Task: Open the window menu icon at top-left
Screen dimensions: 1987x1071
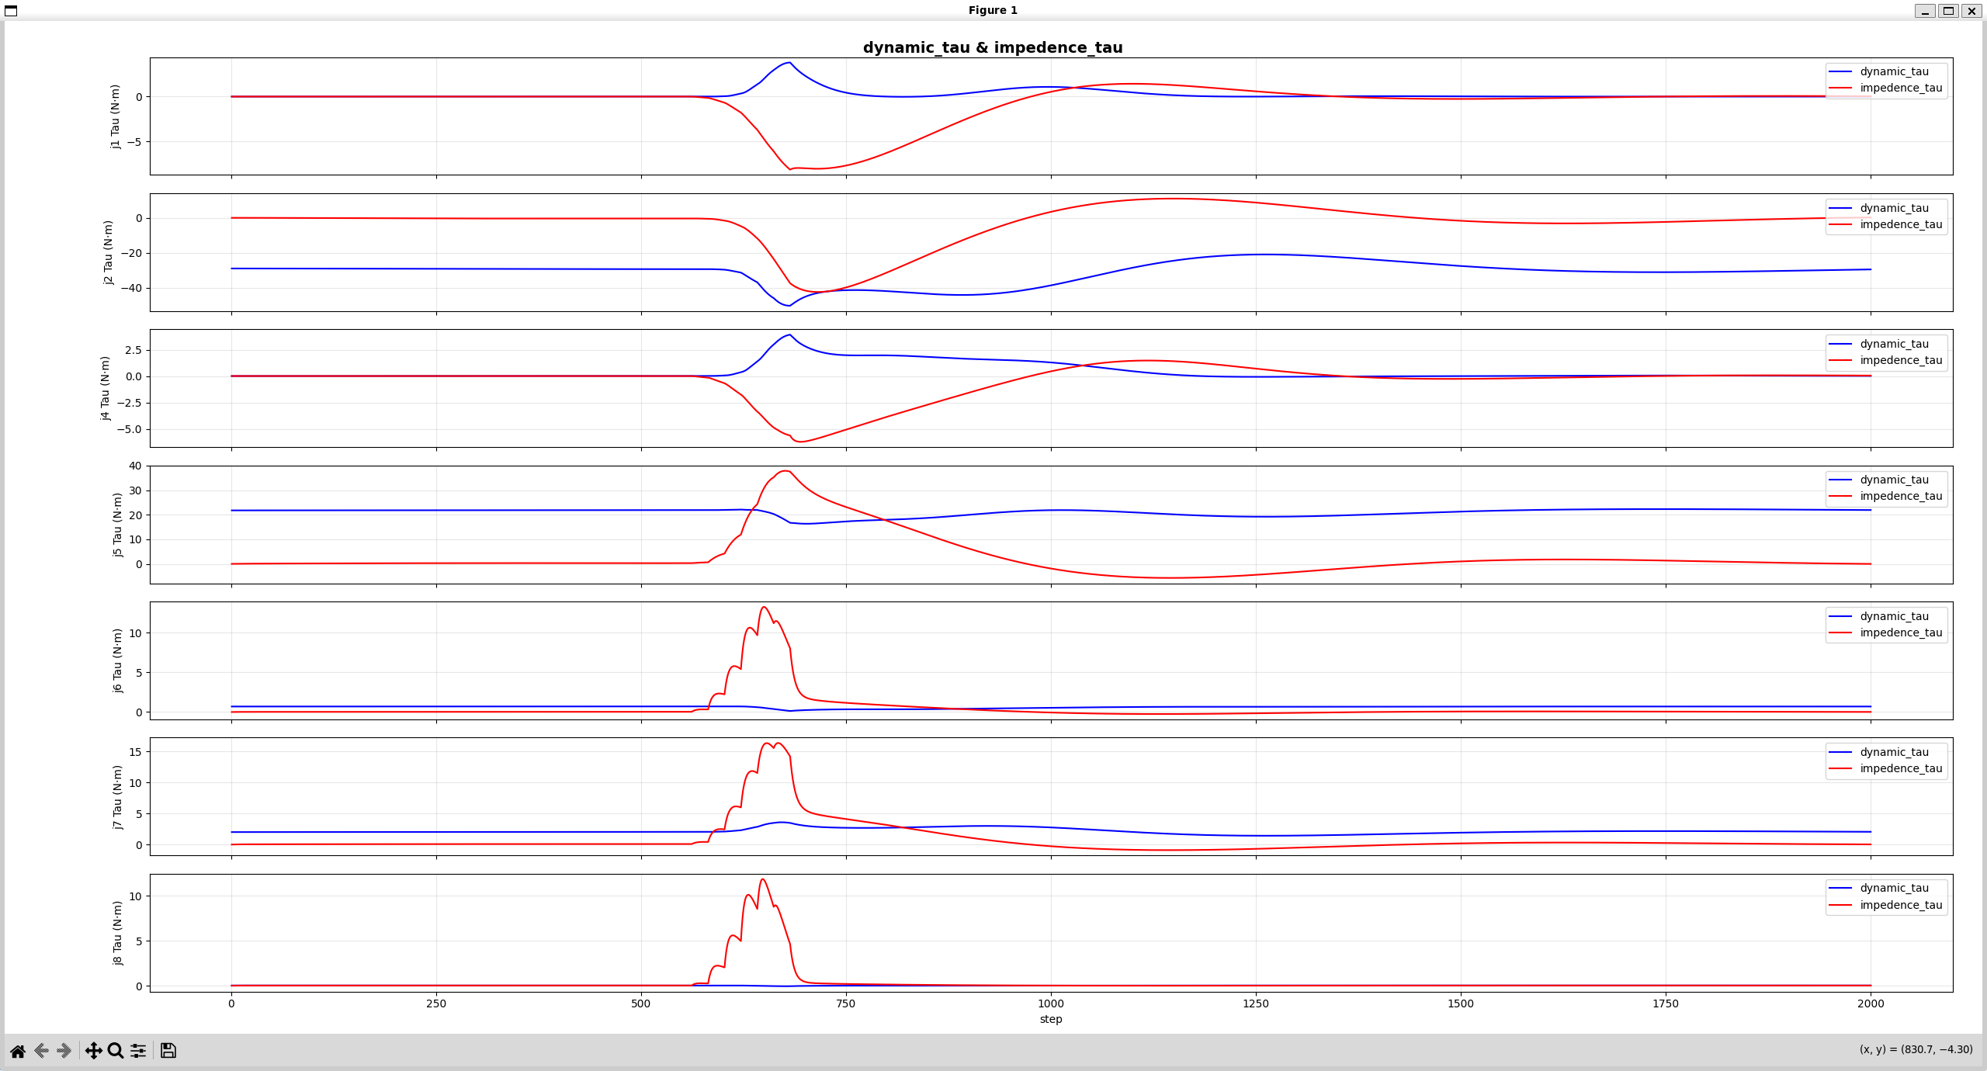Action: [11, 10]
